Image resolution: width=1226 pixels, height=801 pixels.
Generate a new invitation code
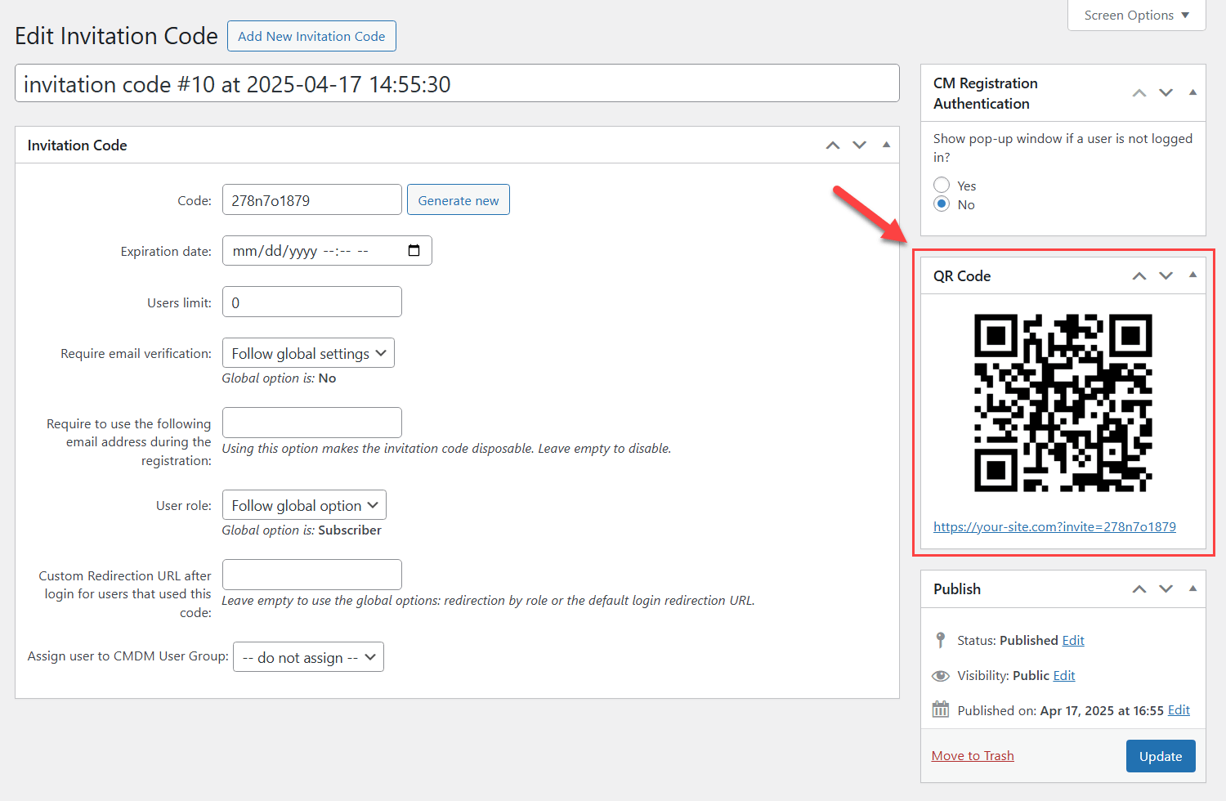458,200
